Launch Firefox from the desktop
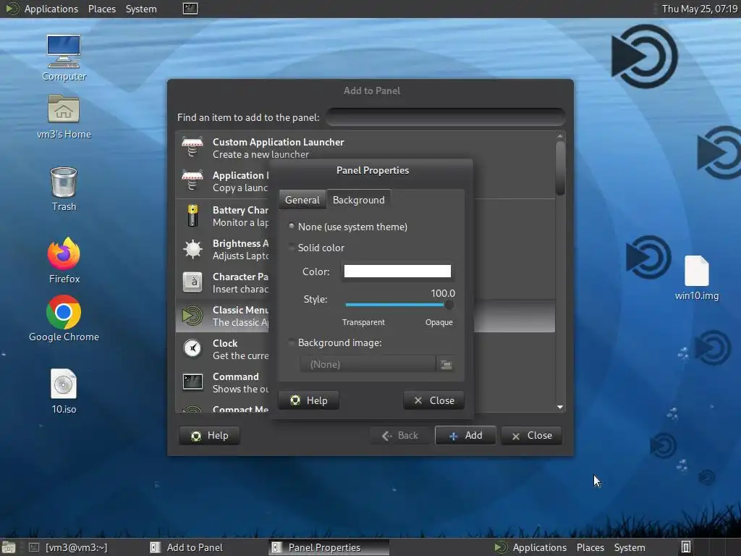The height and width of the screenshot is (556, 741). tap(64, 260)
